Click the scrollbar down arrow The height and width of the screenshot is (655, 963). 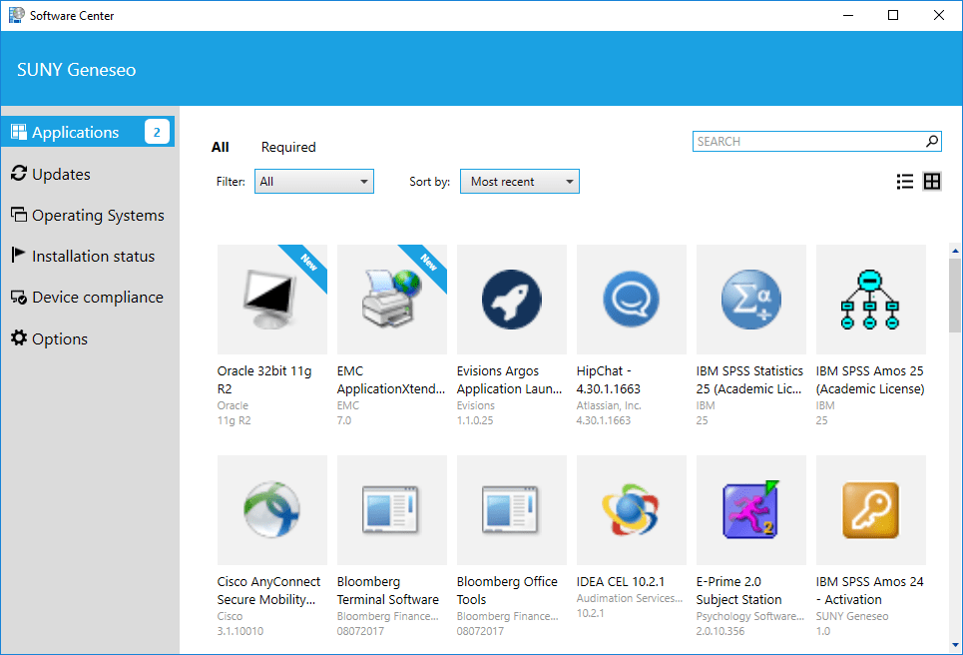tap(955, 645)
